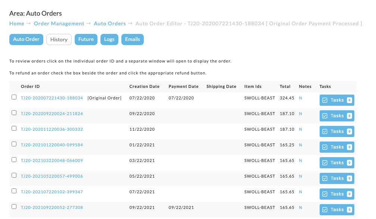Go to Home breadcrumb link
The image size is (376, 219).
pos(17,23)
